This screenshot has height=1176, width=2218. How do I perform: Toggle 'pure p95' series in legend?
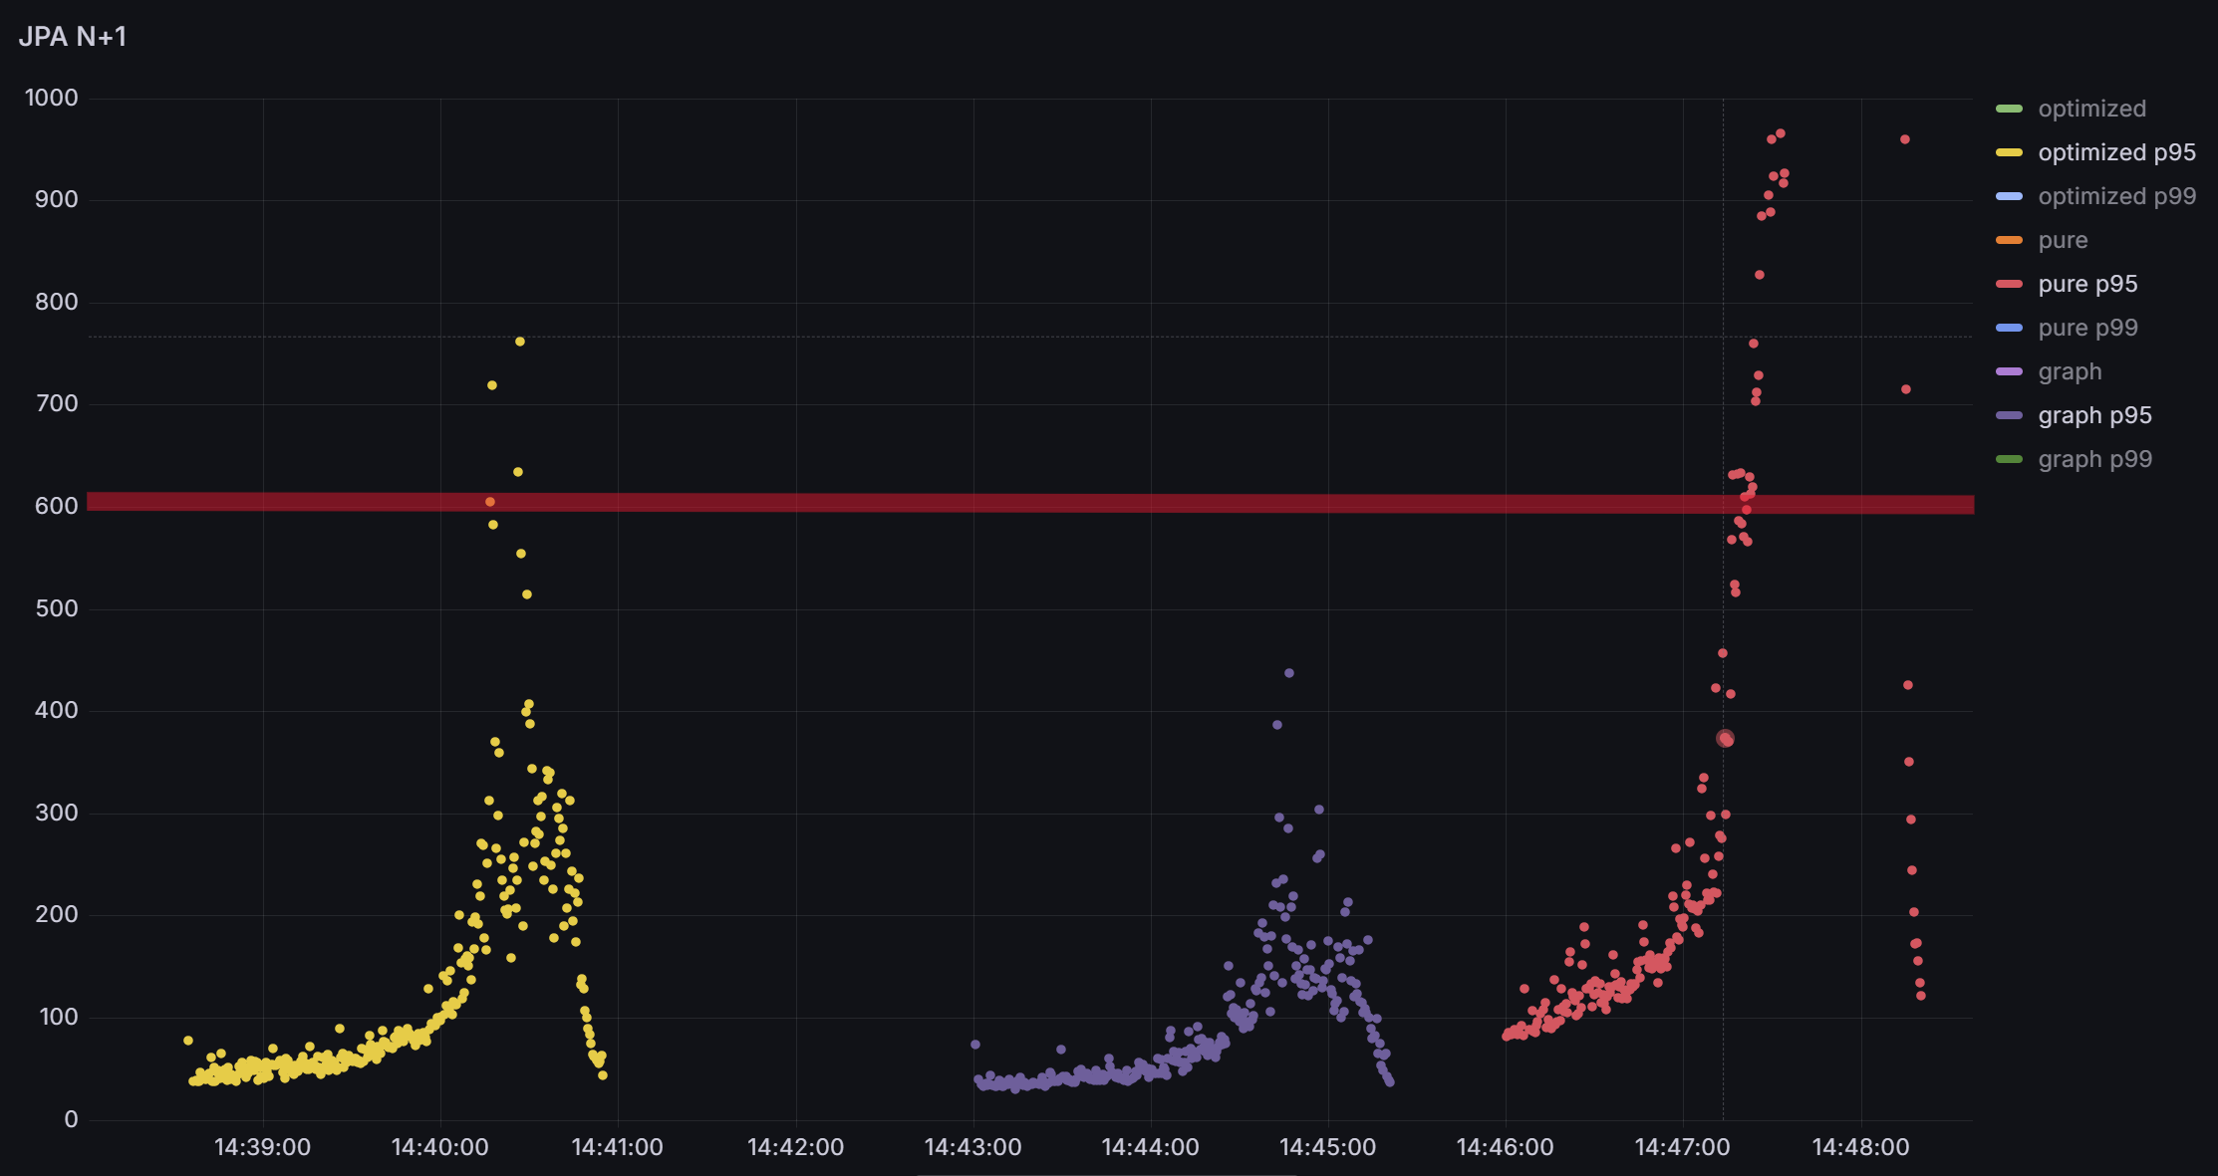[2087, 284]
